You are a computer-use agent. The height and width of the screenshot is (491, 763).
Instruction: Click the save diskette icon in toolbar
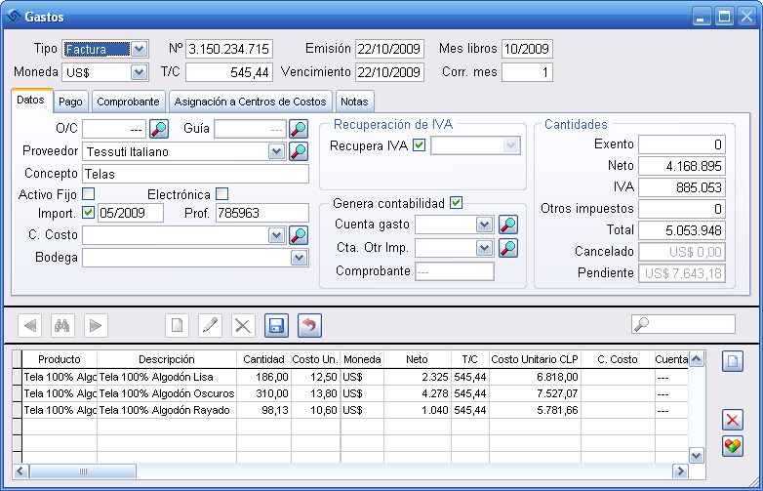276,326
